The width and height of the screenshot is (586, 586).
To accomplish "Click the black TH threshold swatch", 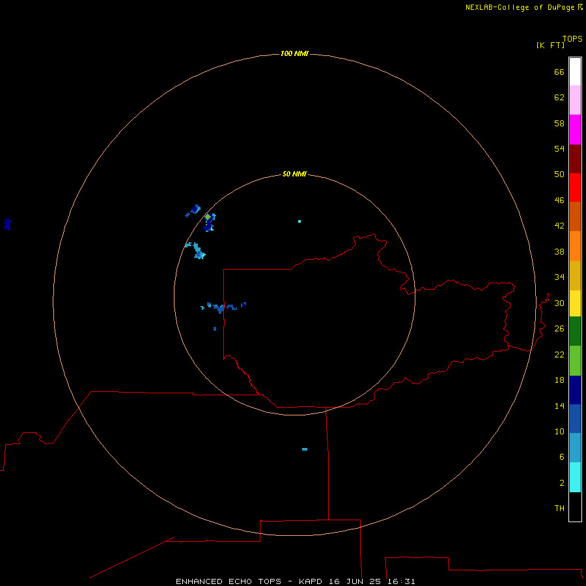I will (575, 507).
